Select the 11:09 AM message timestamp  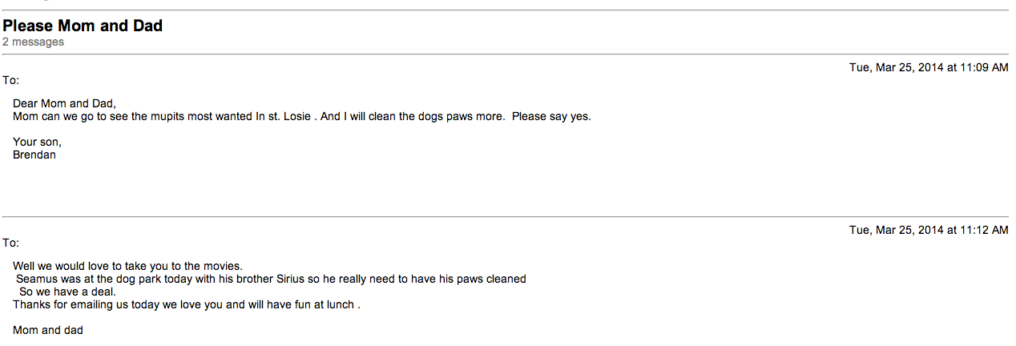click(x=929, y=68)
